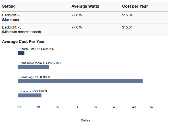The image size is (169, 122).
Task: Click the Dollars axis title
Action: [85, 120]
